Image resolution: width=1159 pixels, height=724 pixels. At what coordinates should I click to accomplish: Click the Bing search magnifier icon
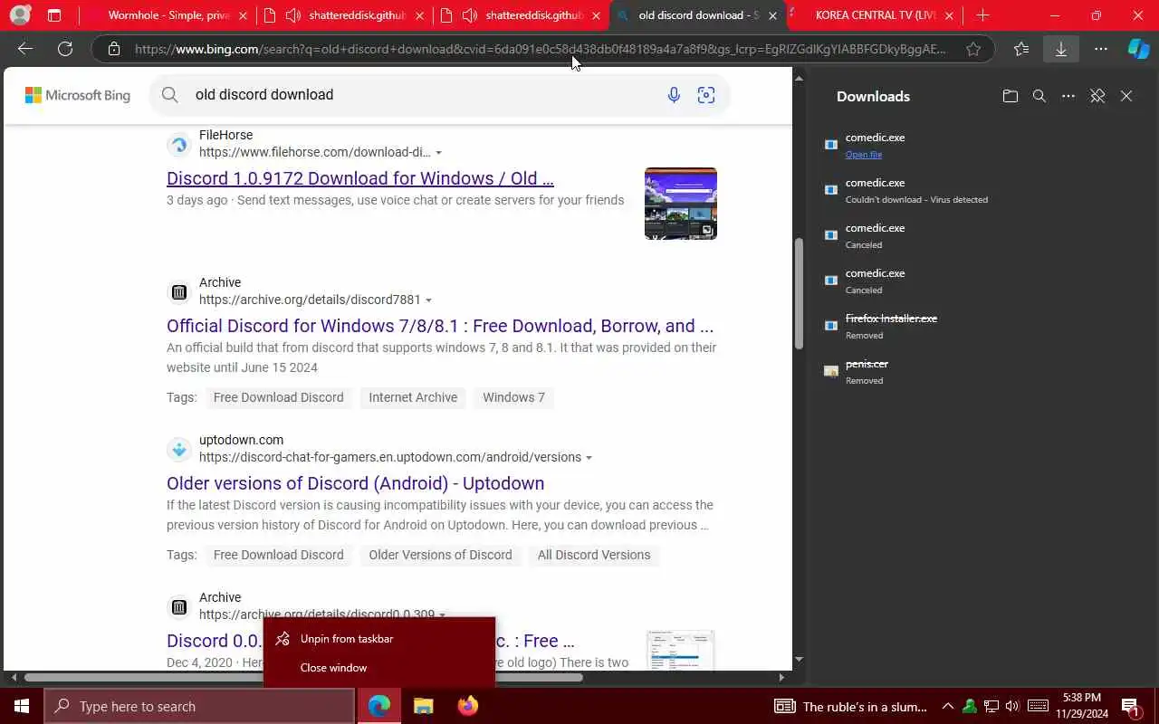click(x=170, y=95)
